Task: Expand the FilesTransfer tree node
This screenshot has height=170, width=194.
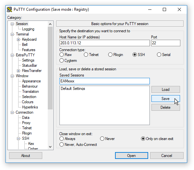Action: point(18,71)
